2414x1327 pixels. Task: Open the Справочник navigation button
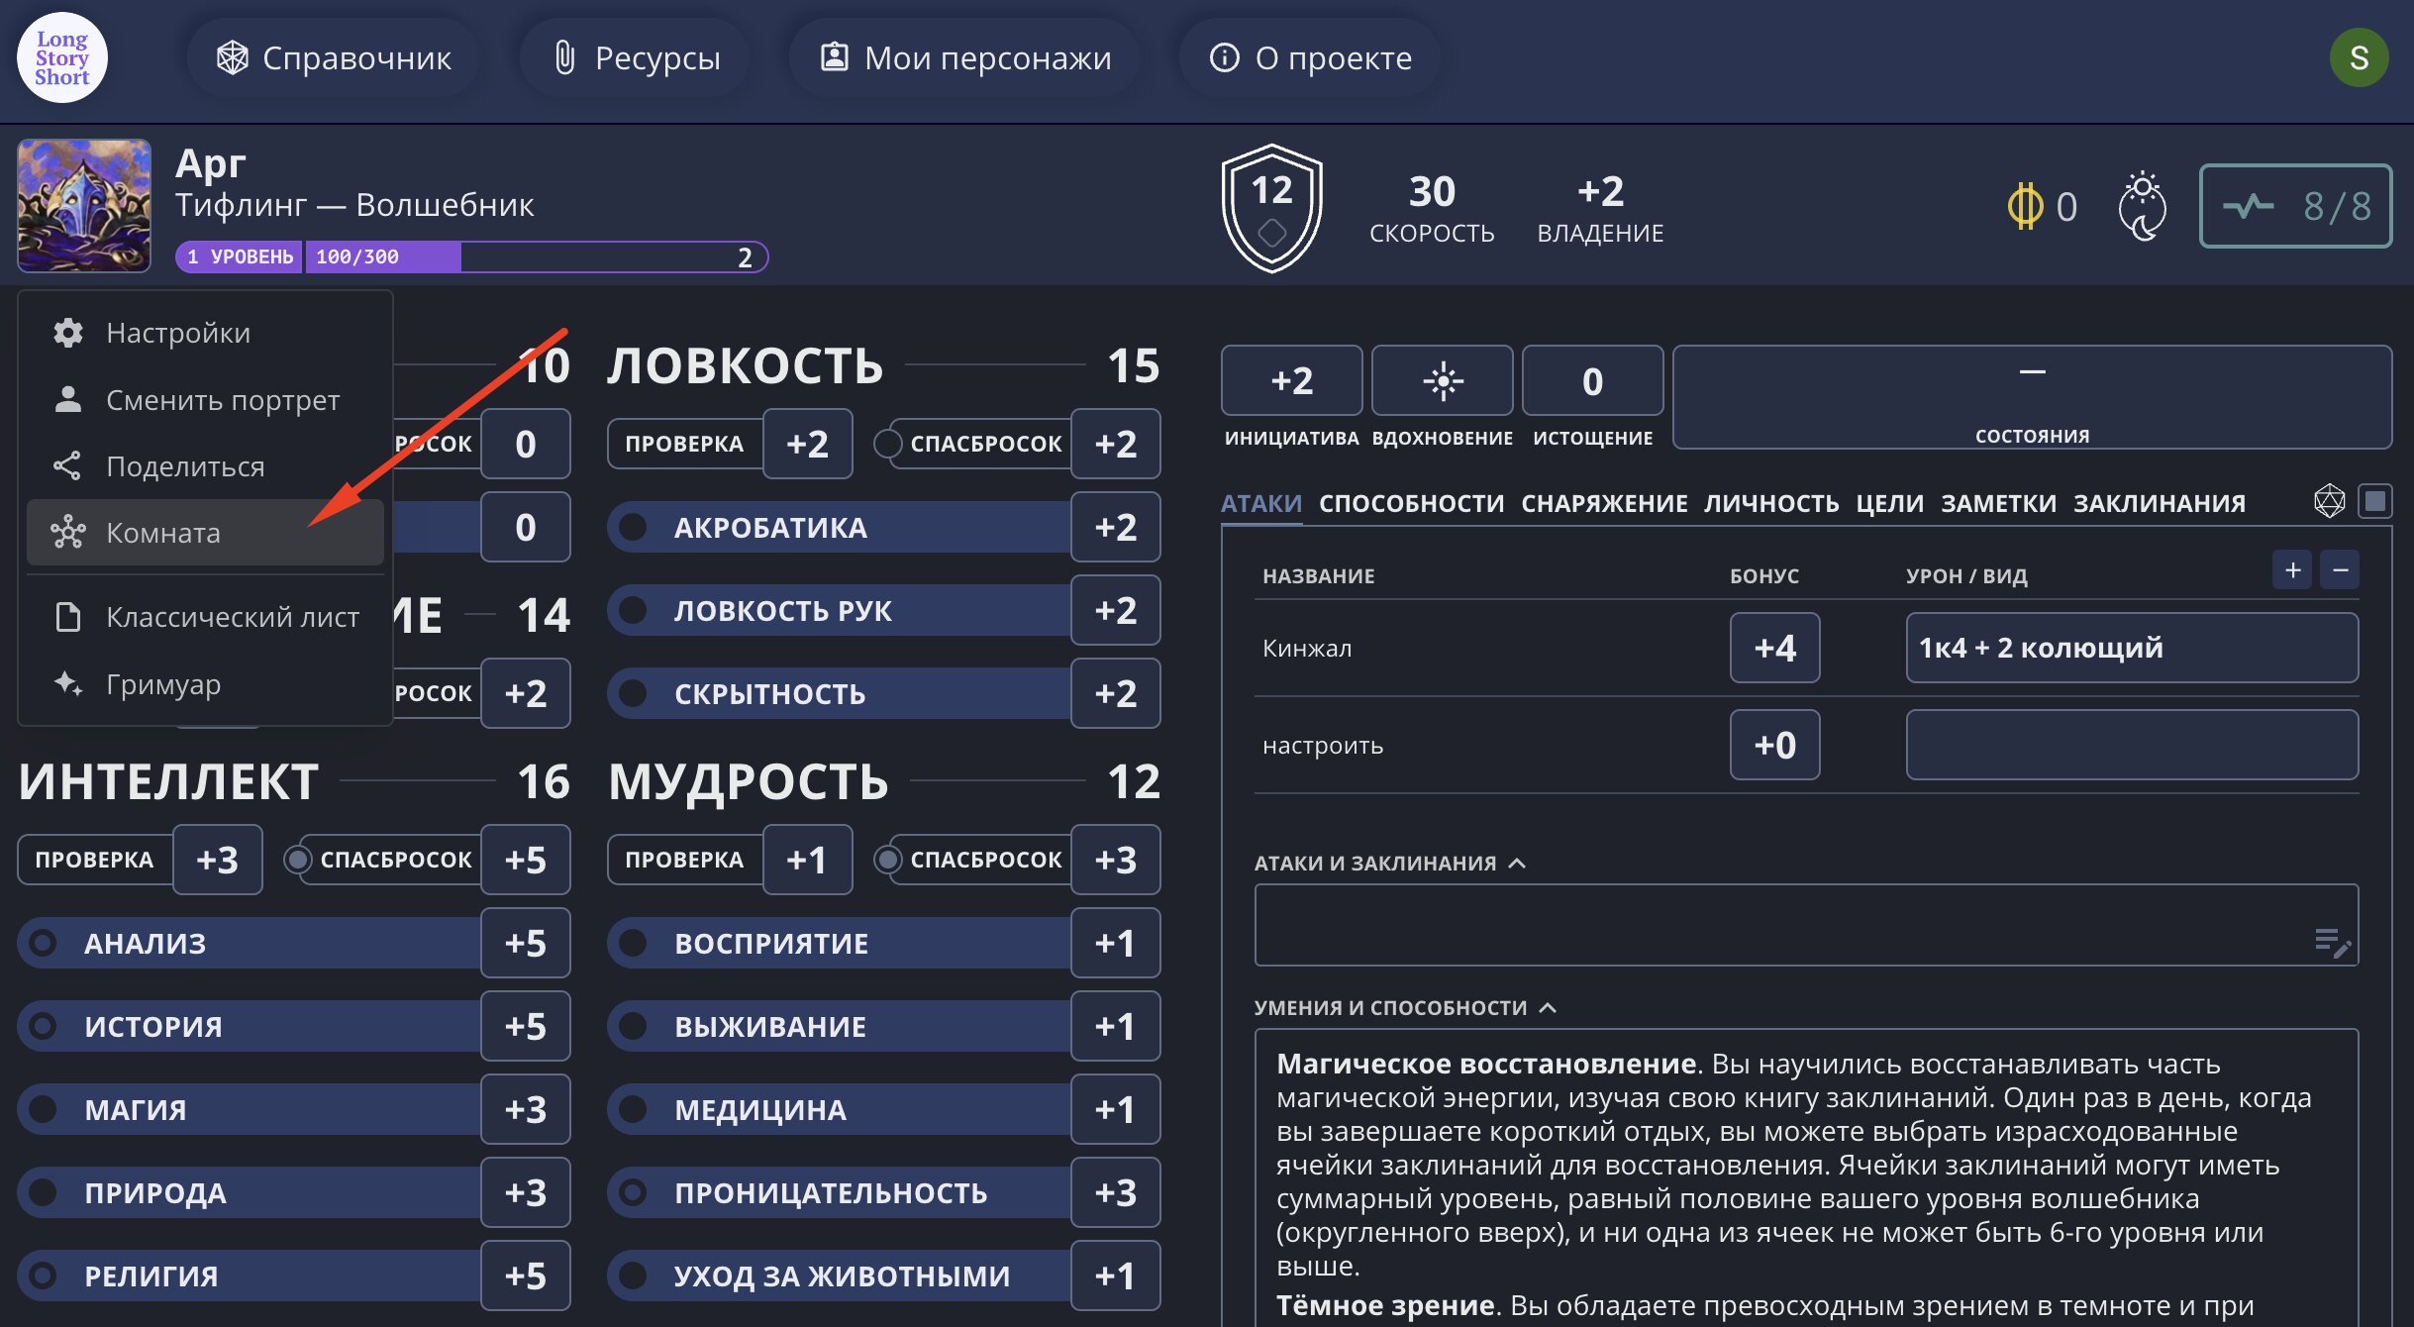[335, 57]
